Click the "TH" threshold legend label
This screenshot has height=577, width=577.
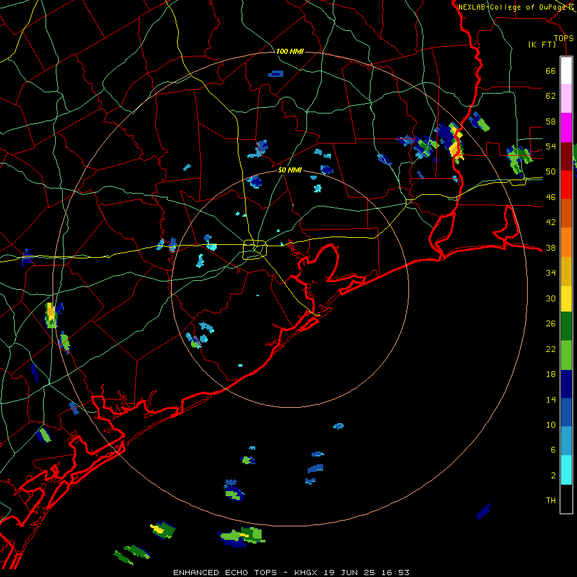pyautogui.click(x=551, y=501)
